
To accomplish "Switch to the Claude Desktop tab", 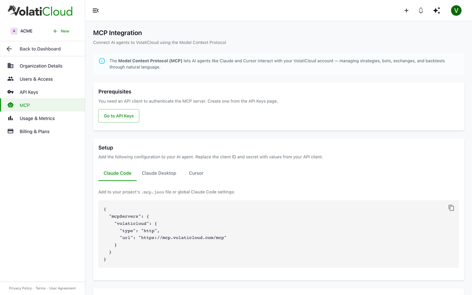I will point(159,173).
